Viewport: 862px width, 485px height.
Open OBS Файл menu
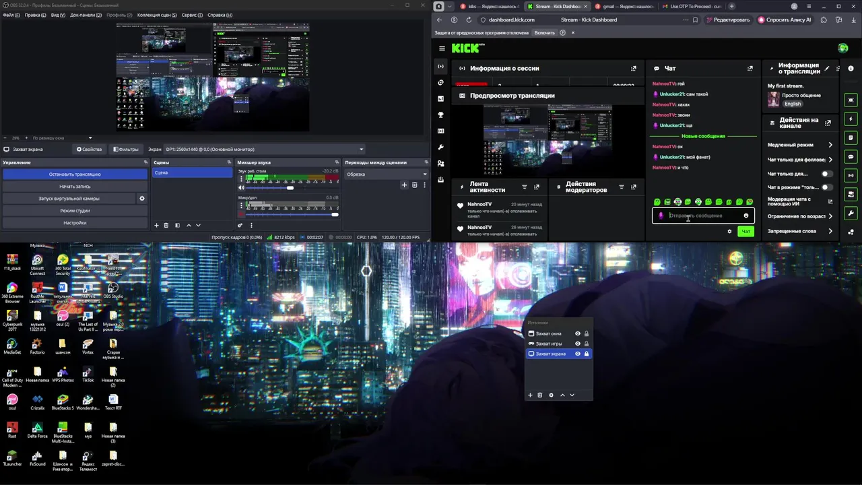pyautogui.click(x=11, y=15)
